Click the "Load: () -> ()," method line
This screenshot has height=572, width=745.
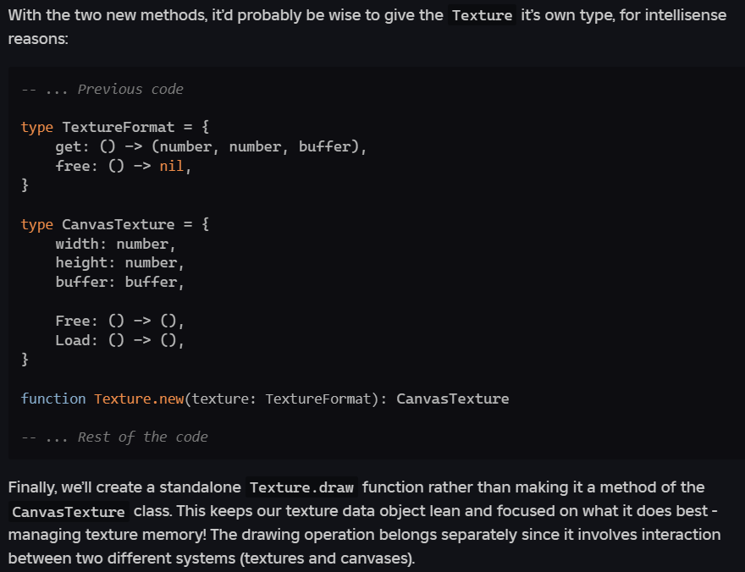[119, 340]
